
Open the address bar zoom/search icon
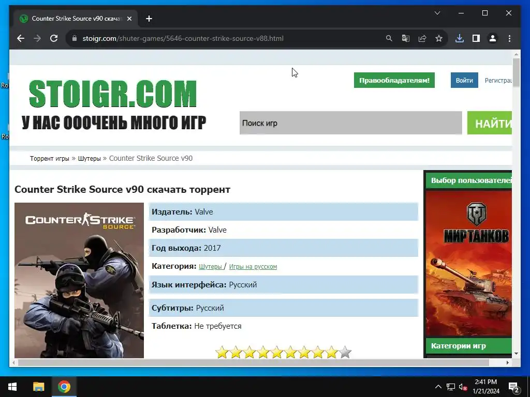point(389,38)
